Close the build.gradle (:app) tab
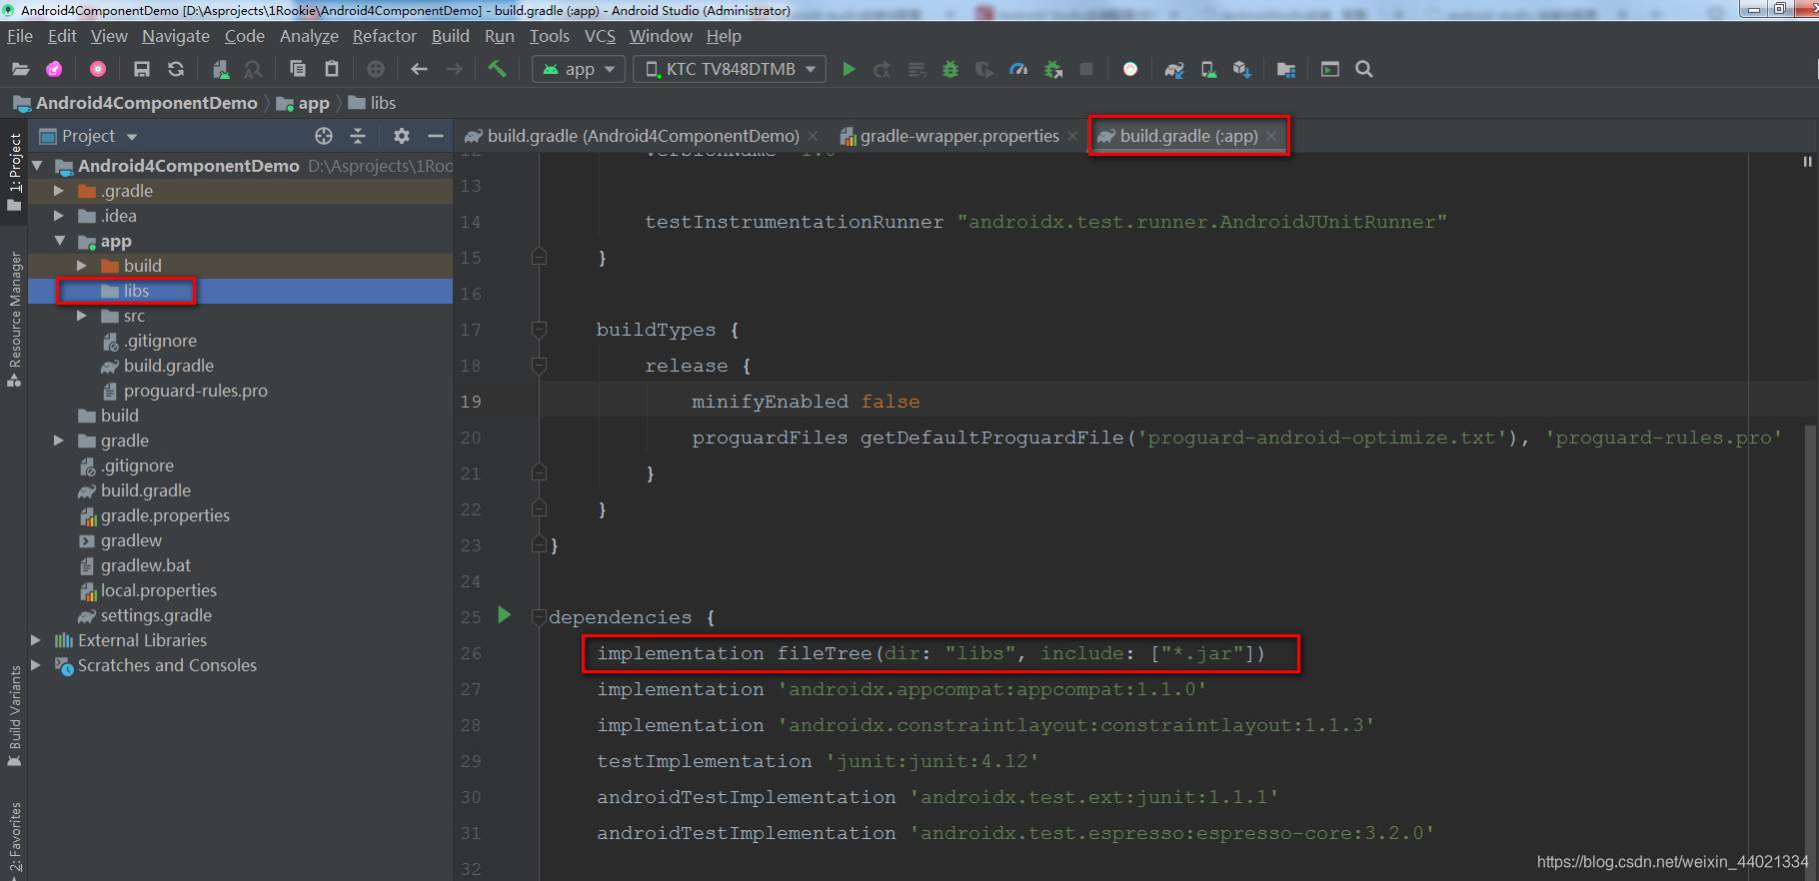Image resolution: width=1819 pixels, height=881 pixels. point(1271,136)
